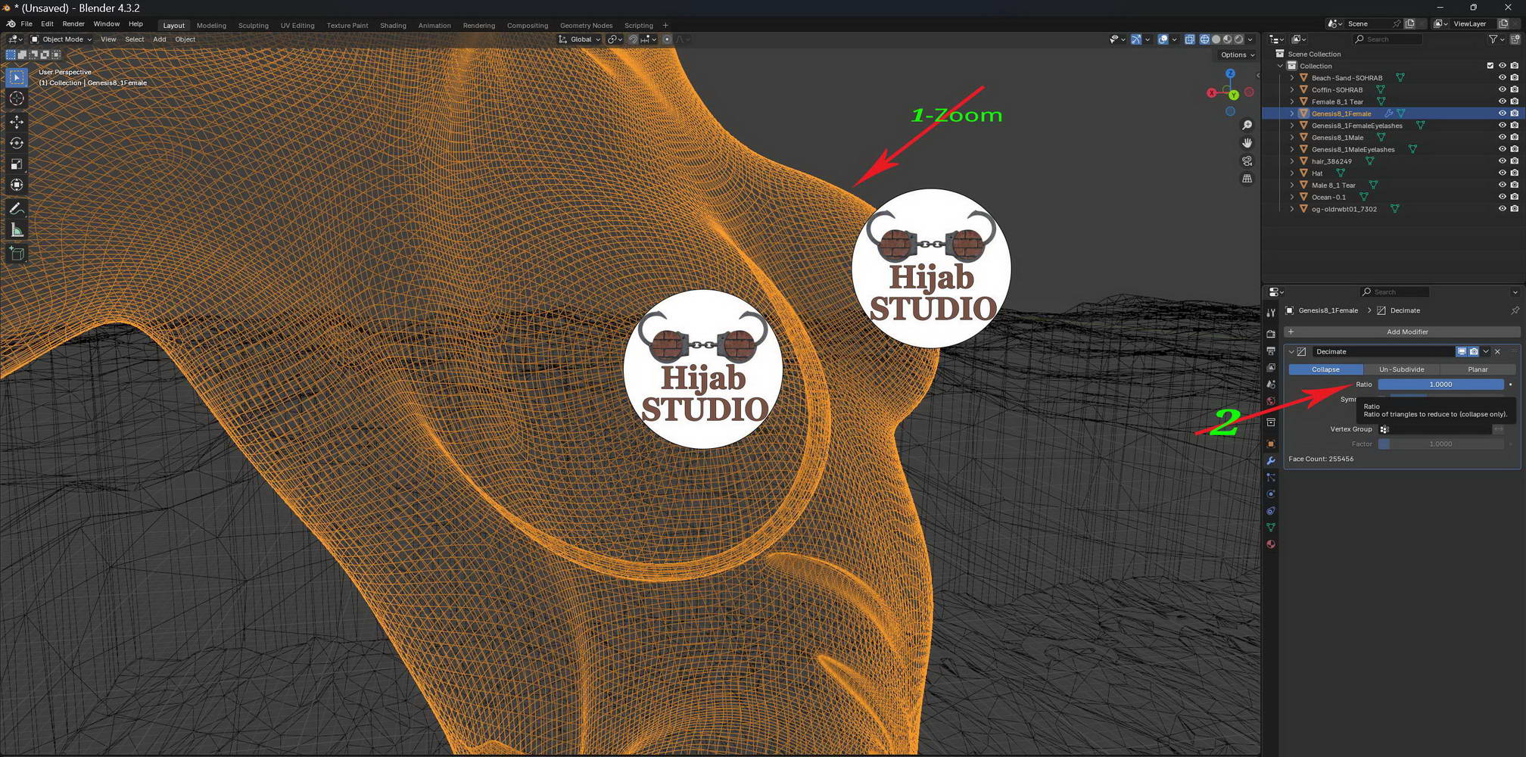Open the Render properties tab

[1271, 334]
